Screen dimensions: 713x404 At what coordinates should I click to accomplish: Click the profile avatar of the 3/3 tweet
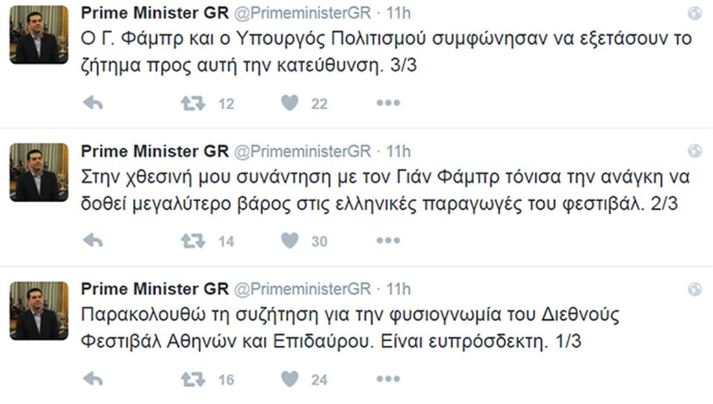(x=39, y=35)
